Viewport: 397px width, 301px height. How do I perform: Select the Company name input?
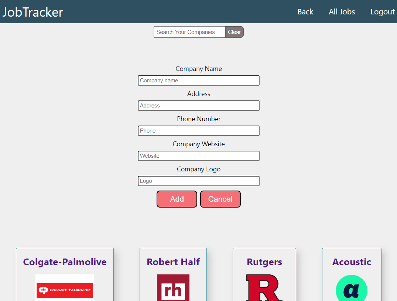199,81
